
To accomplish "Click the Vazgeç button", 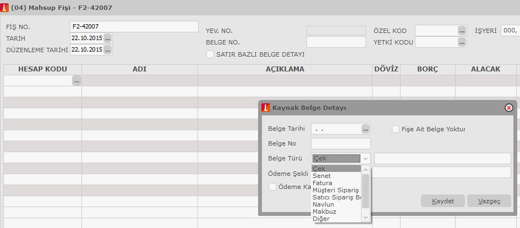I will coord(489,201).
